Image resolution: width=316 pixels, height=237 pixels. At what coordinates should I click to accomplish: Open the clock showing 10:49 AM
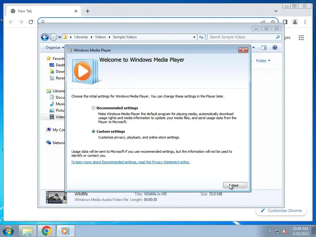point(300,231)
